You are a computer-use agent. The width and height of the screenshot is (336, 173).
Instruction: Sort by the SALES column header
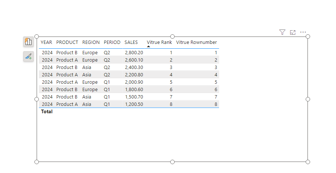pyautogui.click(x=131, y=42)
